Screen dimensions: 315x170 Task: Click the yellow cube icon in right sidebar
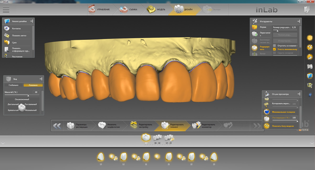coord(310,38)
